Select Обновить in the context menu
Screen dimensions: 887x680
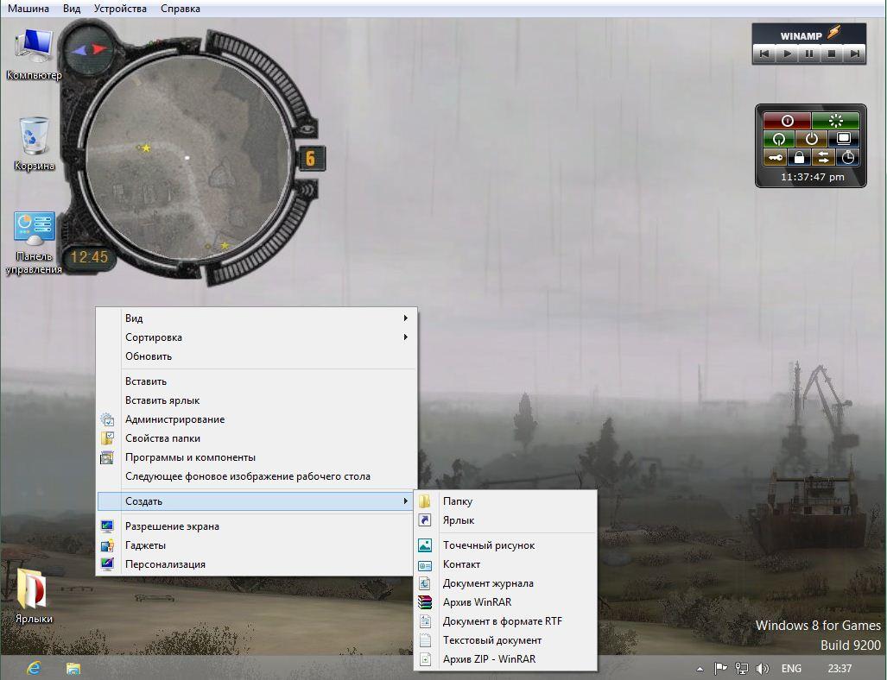tap(257, 356)
